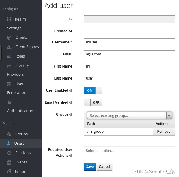Open the Required User Actions selector
Image resolution: width=179 pixels, height=177 pixels.
129,150
